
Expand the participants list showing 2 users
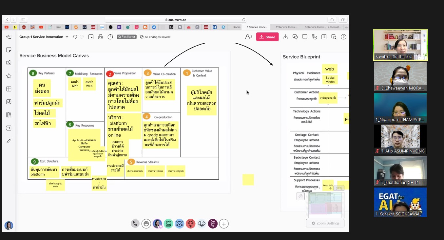pyautogui.click(x=249, y=37)
